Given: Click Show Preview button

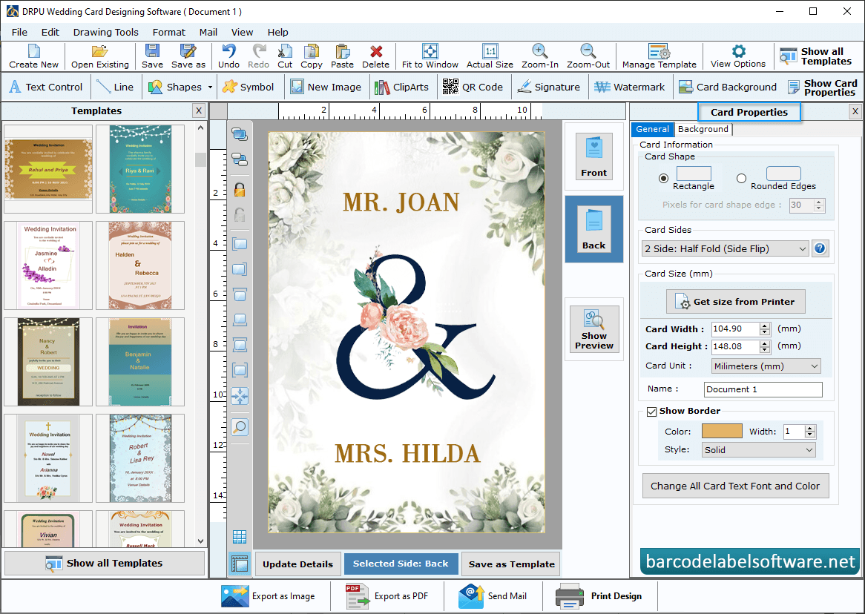Looking at the screenshot, I should (594, 329).
